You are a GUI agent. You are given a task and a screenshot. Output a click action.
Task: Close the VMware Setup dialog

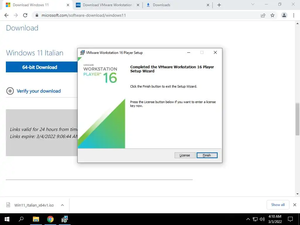[215, 52]
